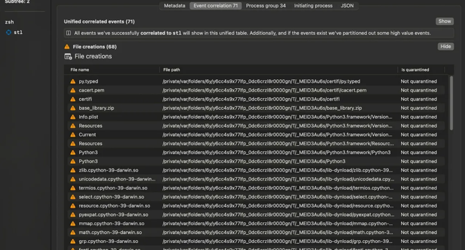Viewport: 465px width, 250px height.
Task: Click warning icon on select.cpython row
Action: point(73,197)
